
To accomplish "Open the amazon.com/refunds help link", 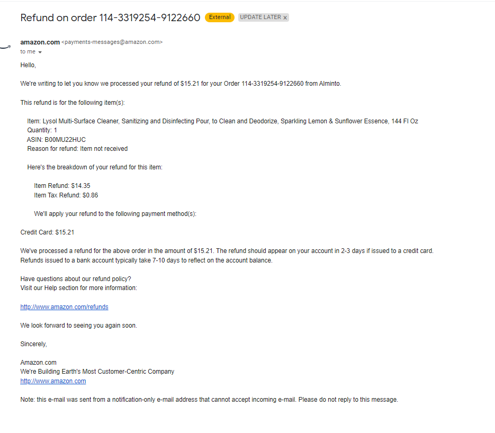I will pos(65,307).
